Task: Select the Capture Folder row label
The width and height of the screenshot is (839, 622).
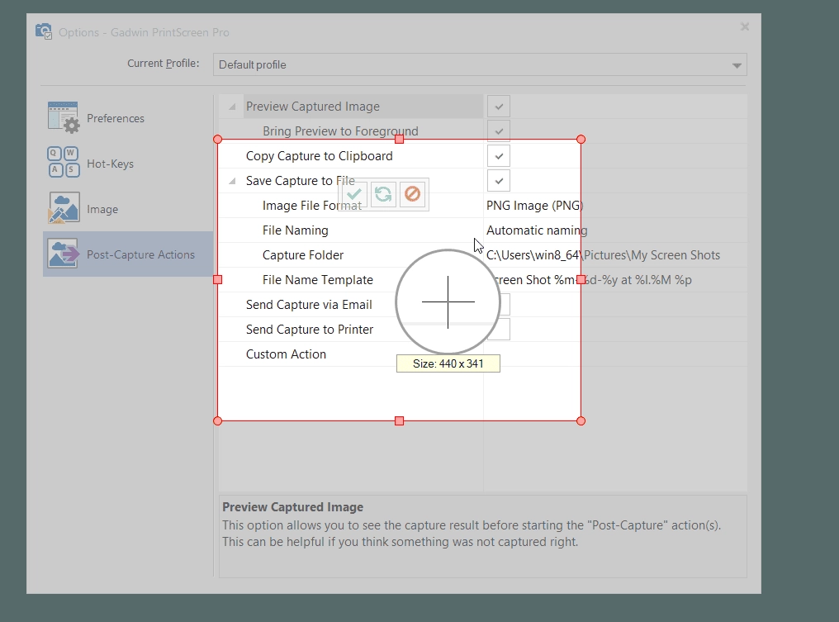Action: tap(303, 255)
